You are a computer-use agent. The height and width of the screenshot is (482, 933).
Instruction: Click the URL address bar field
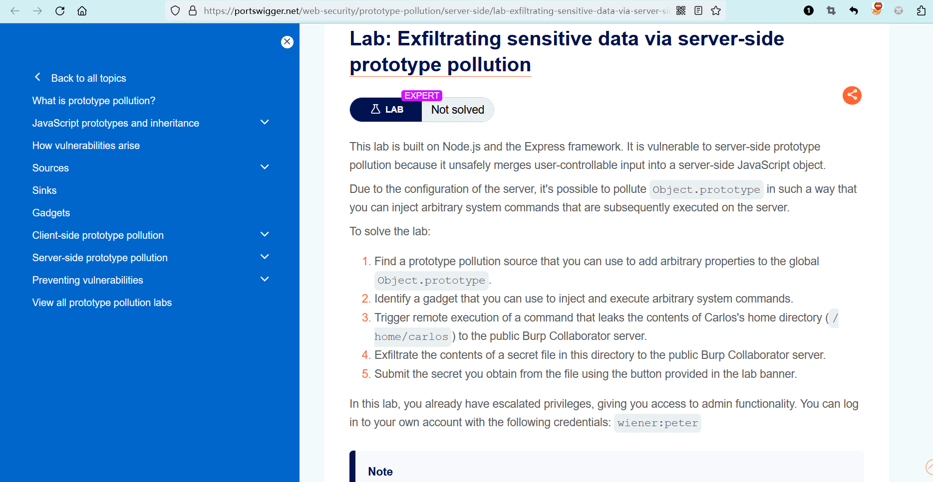tap(434, 11)
